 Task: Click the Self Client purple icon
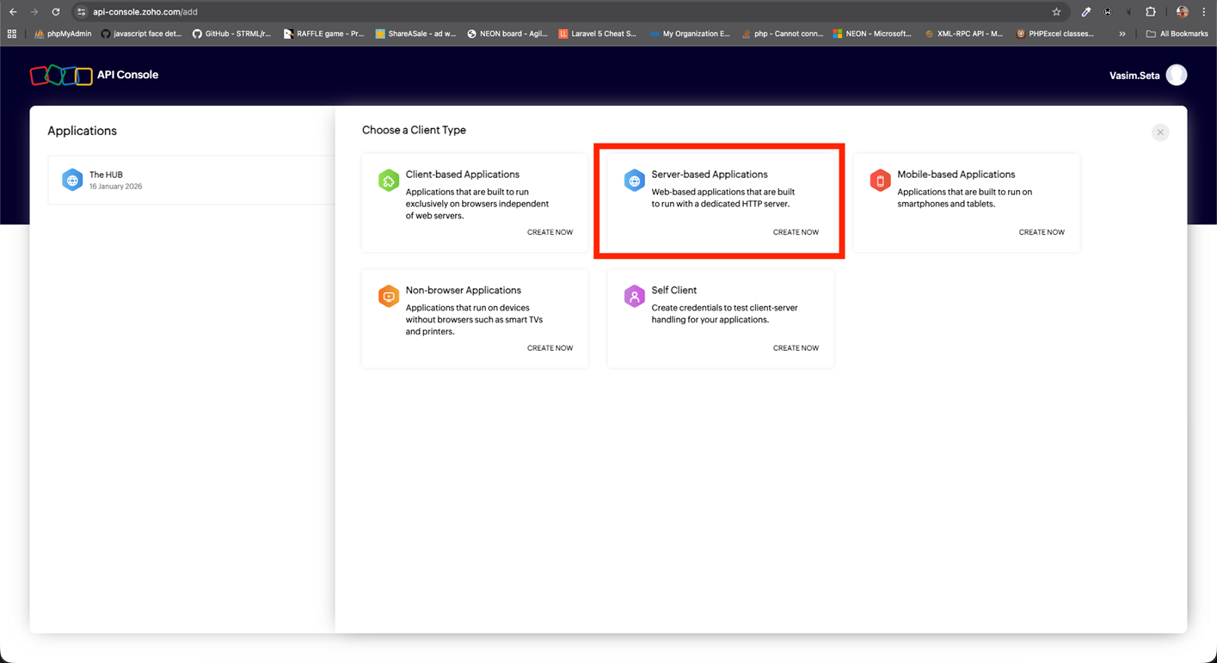634,297
